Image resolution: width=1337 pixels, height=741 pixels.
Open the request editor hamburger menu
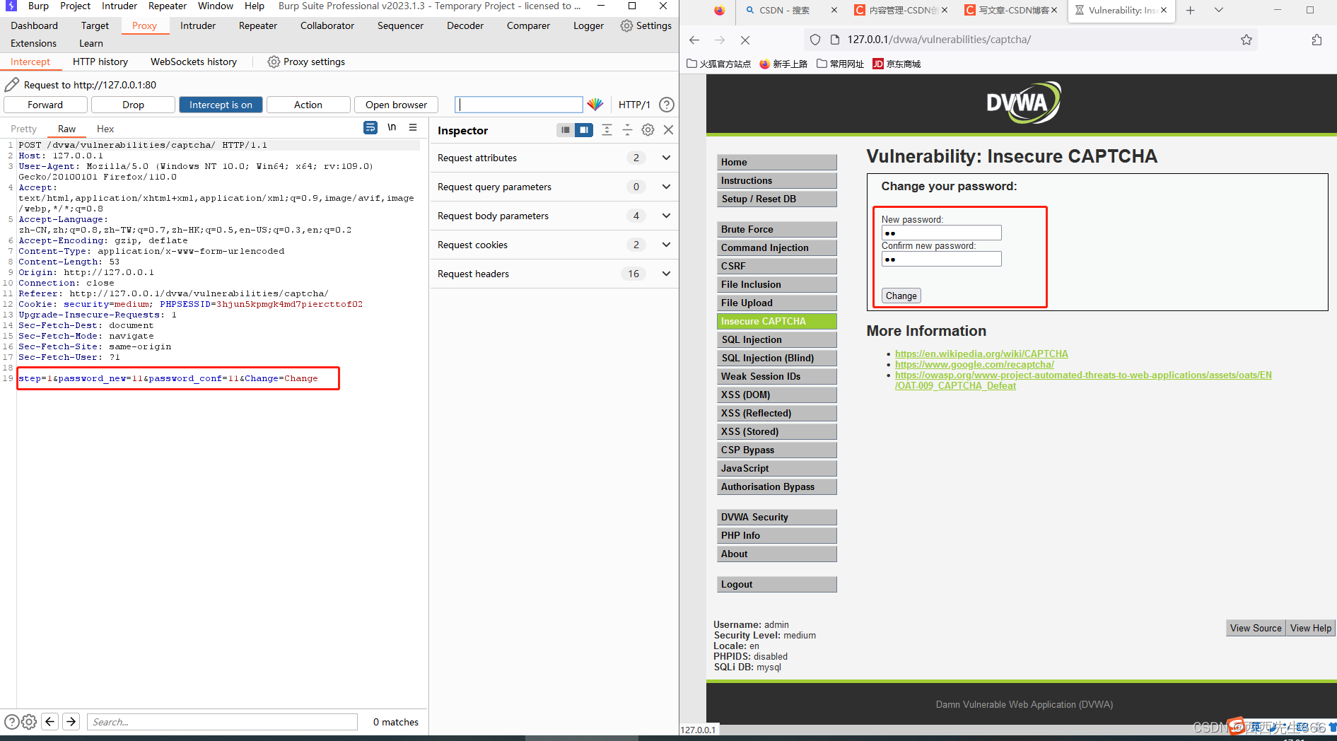[x=413, y=128]
